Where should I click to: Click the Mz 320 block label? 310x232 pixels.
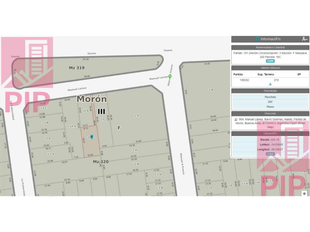point(101,162)
